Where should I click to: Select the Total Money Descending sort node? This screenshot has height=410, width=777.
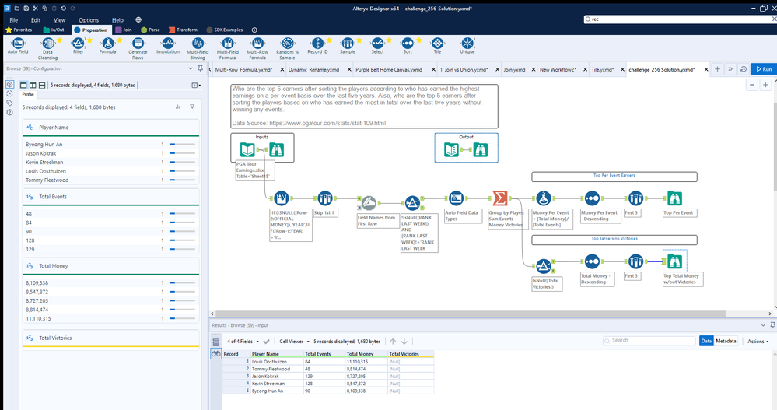(x=592, y=261)
